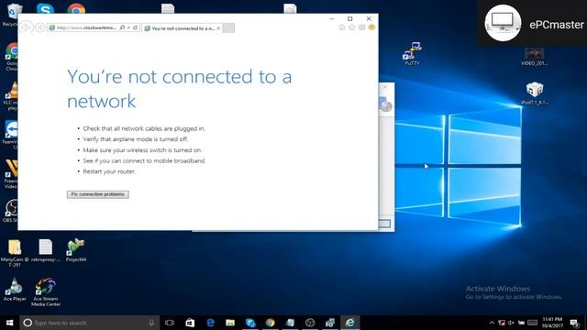Click the network status tray icon
587x330 pixels.
(502, 323)
